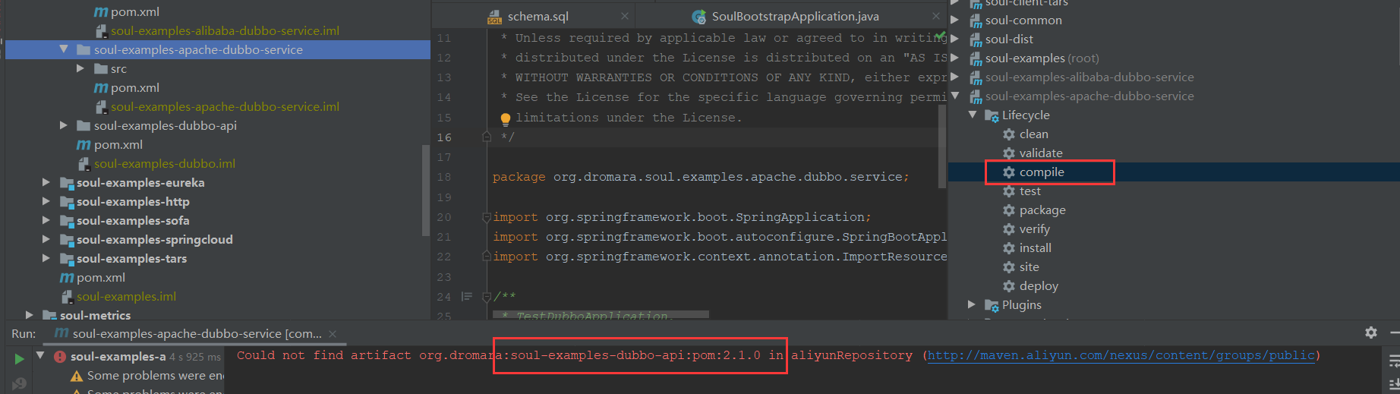Close the soul-examples-apache-dubbo-service run tab

[333, 334]
